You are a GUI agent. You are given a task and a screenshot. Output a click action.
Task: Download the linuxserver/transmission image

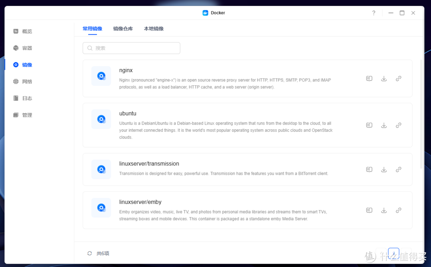point(384,169)
